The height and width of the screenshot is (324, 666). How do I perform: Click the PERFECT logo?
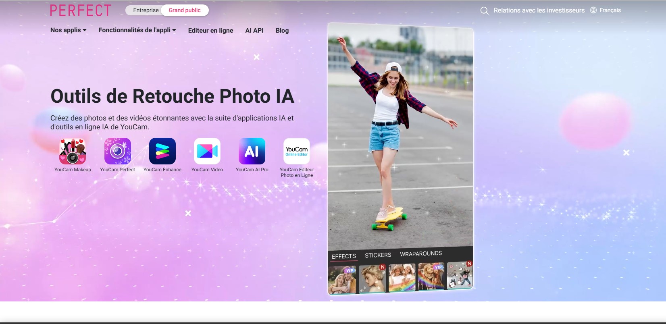click(x=80, y=10)
